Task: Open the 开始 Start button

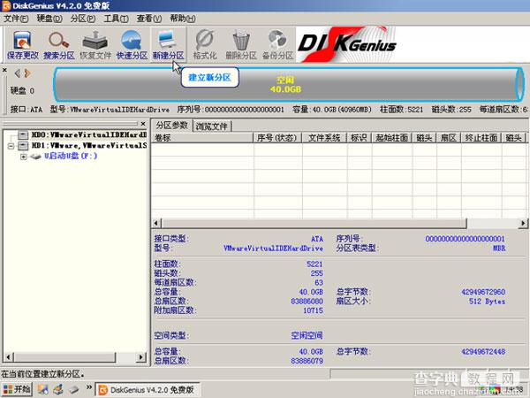Action: [x=17, y=389]
